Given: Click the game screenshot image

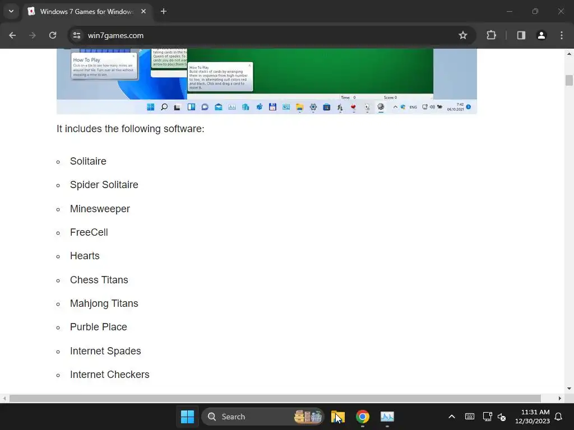Looking at the screenshot, I should (x=266, y=81).
